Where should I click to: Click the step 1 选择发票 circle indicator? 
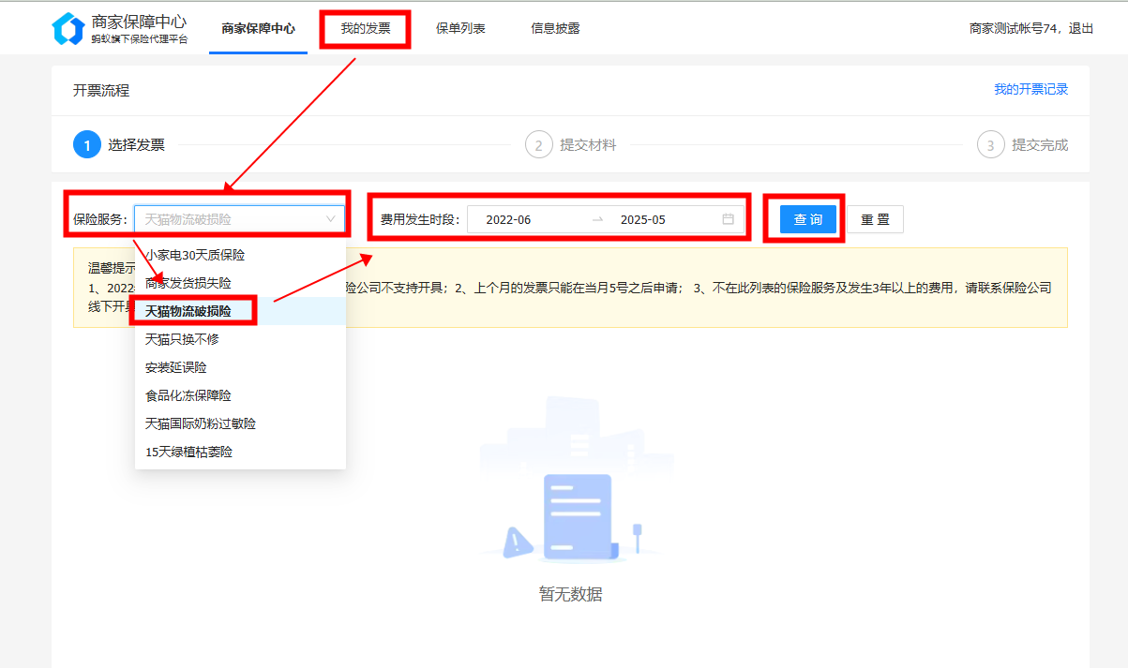coord(86,144)
